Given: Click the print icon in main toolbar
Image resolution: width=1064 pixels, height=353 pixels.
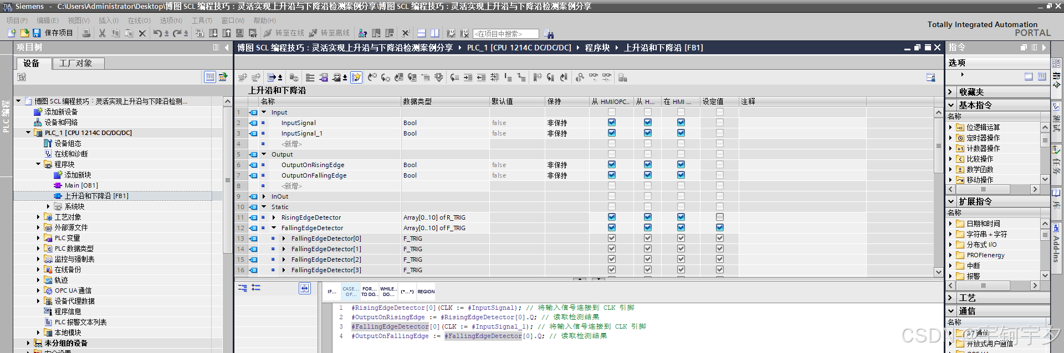Looking at the screenshot, I should 86,33.
